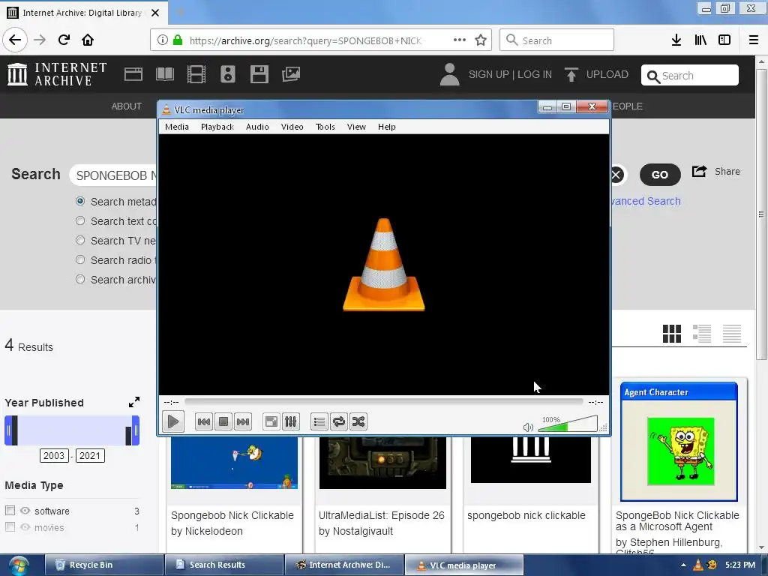Click the VLC play button

pos(173,421)
